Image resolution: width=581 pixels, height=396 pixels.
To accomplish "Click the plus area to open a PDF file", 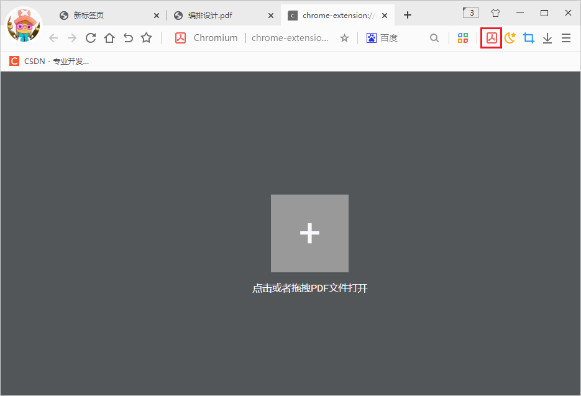I will (x=309, y=233).
